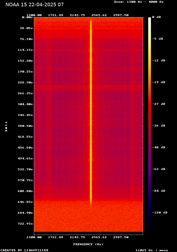Click the 684.90s time label

(25, 213)
